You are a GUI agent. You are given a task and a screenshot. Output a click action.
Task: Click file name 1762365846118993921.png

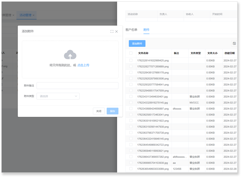click(153, 151)
